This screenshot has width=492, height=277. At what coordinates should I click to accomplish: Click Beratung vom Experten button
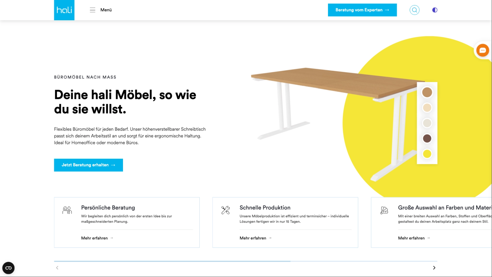tap(362, 10)
